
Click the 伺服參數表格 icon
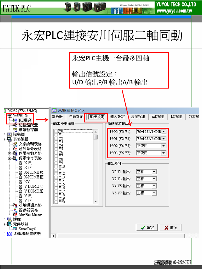(15, 153)
